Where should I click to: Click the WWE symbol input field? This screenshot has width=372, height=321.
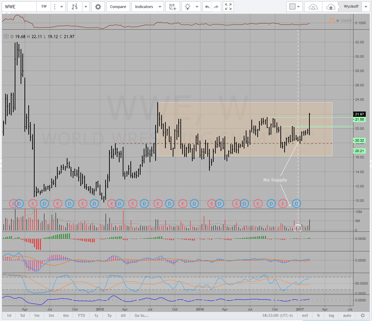tap(19, 7)
